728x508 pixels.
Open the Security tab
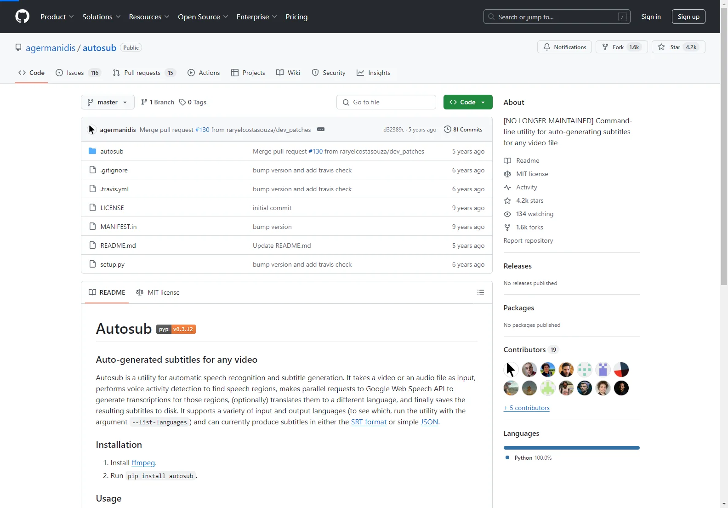pyautogui.click(x=329, y=73)
